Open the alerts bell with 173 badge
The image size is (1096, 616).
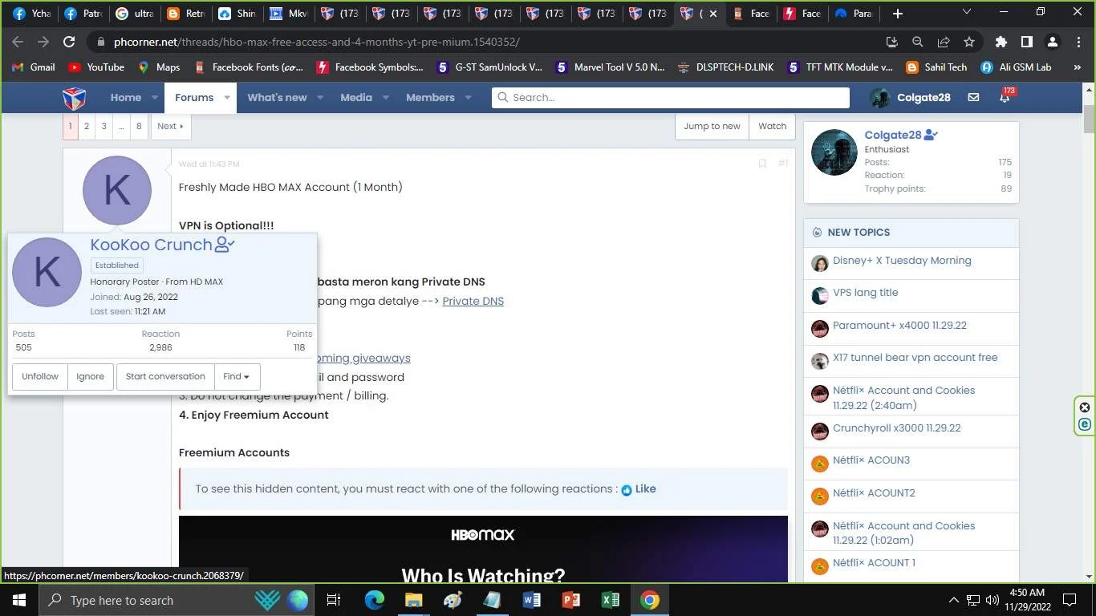tap(1005, 97)
